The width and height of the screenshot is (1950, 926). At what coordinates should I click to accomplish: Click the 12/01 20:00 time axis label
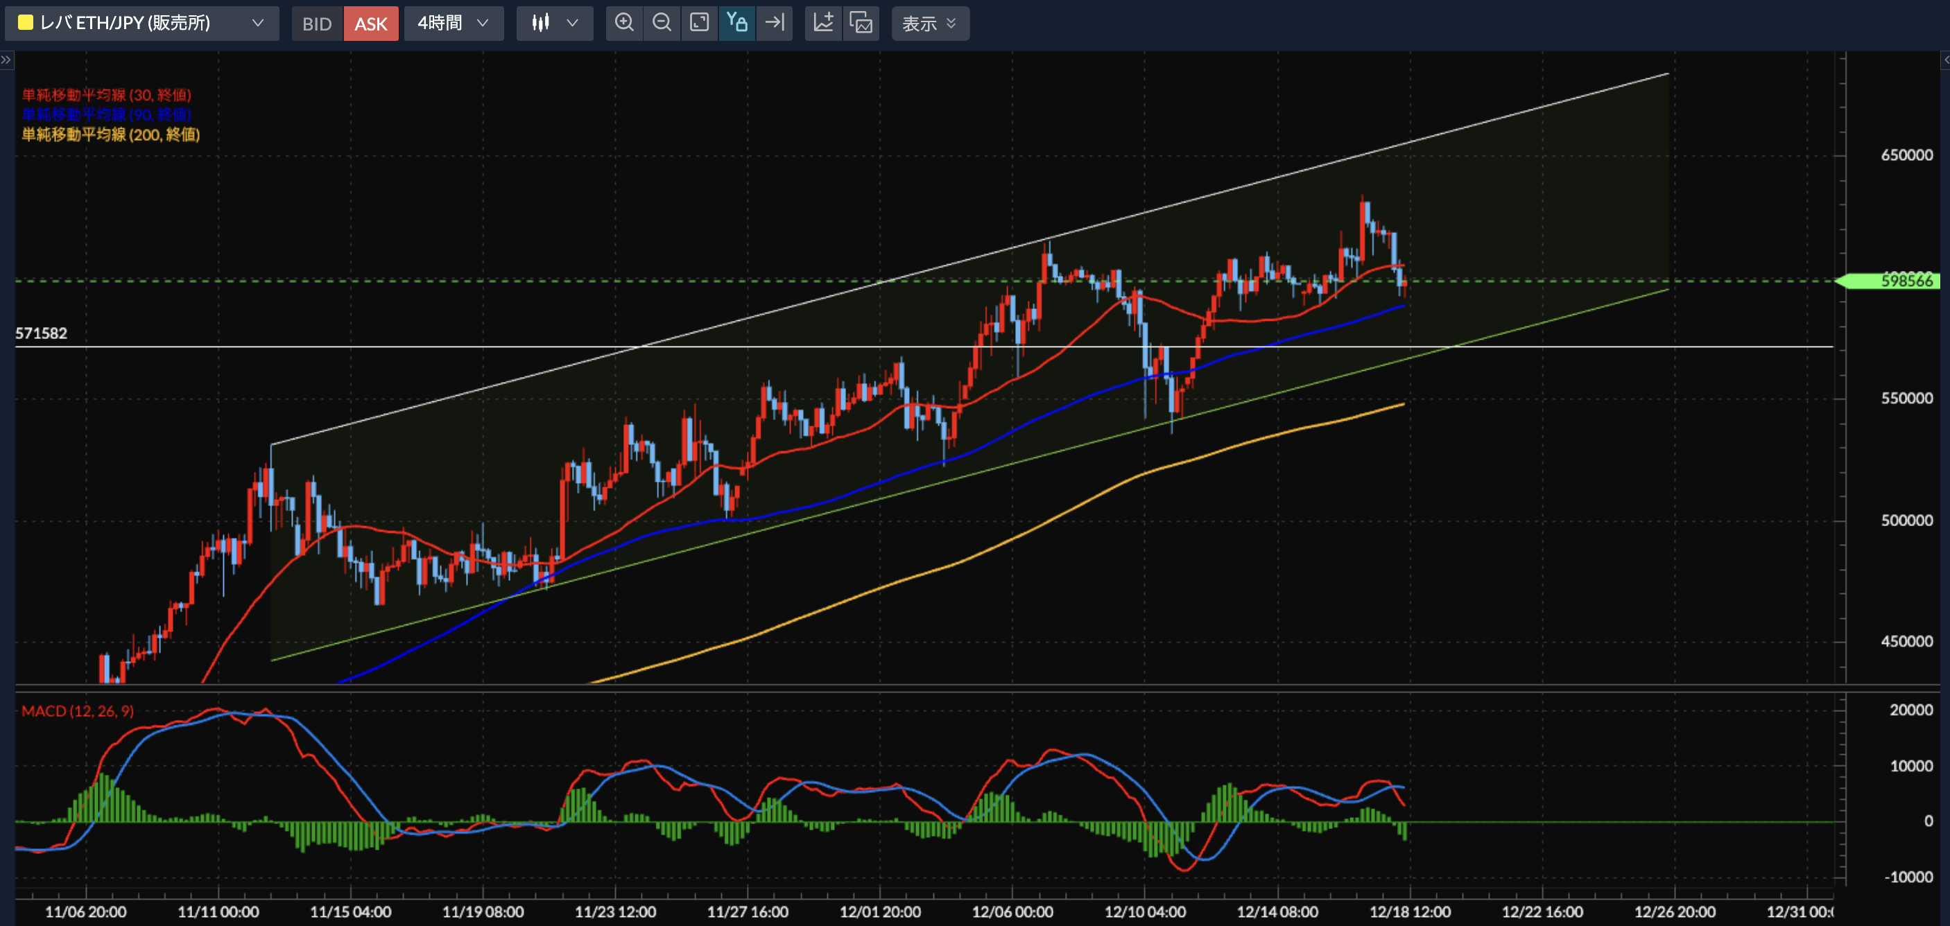pyautogui.click(x=879, y=911)
